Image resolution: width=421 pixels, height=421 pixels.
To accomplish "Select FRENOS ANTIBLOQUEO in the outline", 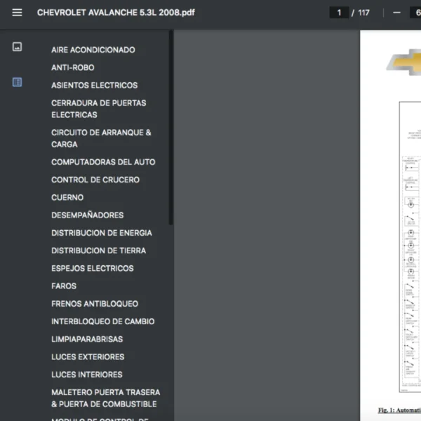I will [x=94, y=304].
